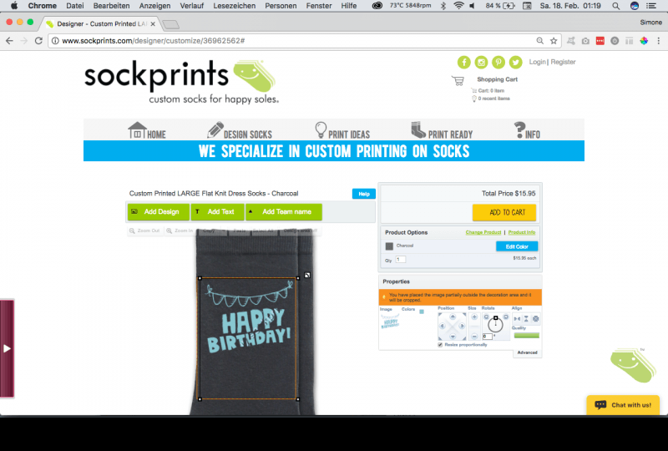The image size is (668, 451).
Task: Bookmark page with the star icon
Action: (554, 41)
